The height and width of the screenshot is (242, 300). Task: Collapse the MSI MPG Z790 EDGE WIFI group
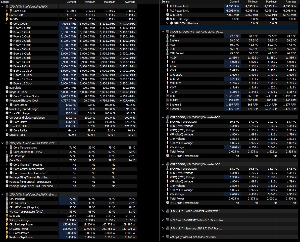click(x=163, y=32)
